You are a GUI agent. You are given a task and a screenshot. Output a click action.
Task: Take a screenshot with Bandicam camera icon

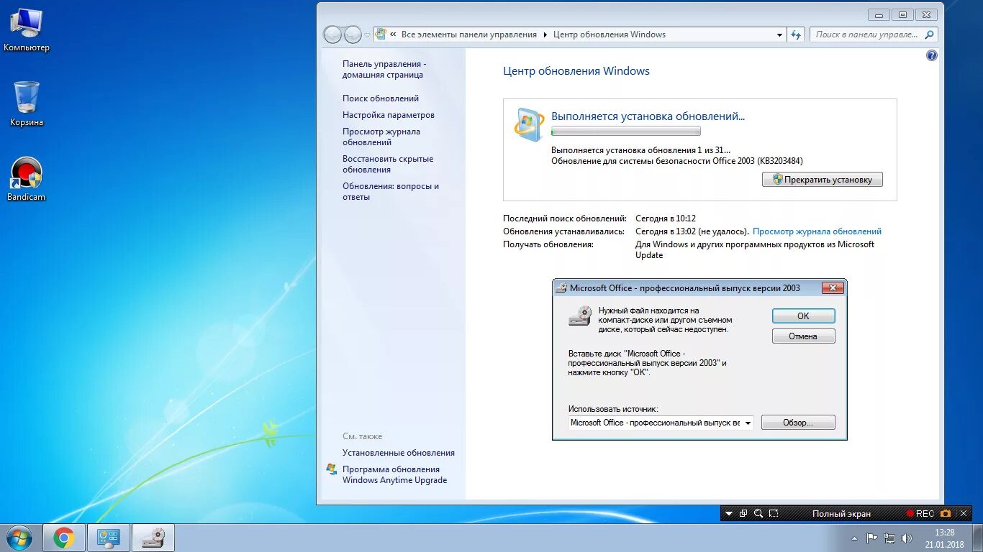946,513
